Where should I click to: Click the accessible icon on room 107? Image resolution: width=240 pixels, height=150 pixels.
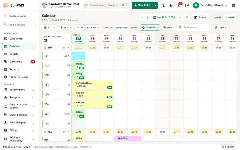point(69,114)
